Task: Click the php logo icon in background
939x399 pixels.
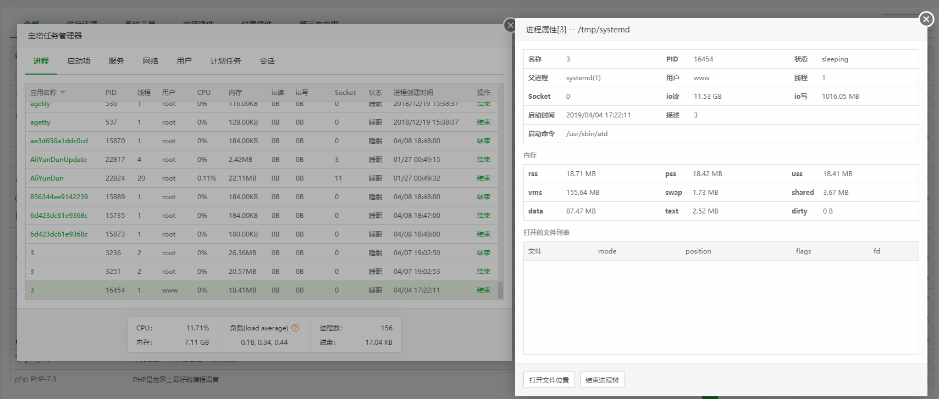Action: [x=21, y=379]
